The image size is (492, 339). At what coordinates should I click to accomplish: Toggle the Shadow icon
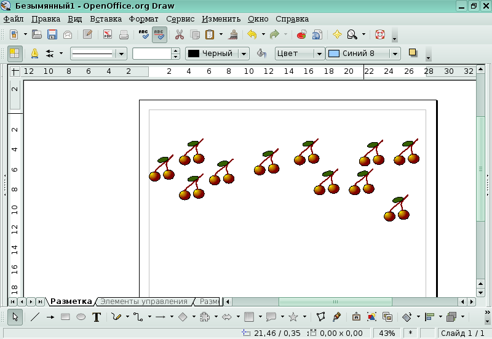coord(413,53)
